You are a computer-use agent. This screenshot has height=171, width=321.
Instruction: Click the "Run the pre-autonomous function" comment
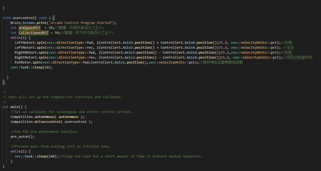pyautogui.click(x=44, y=131)
